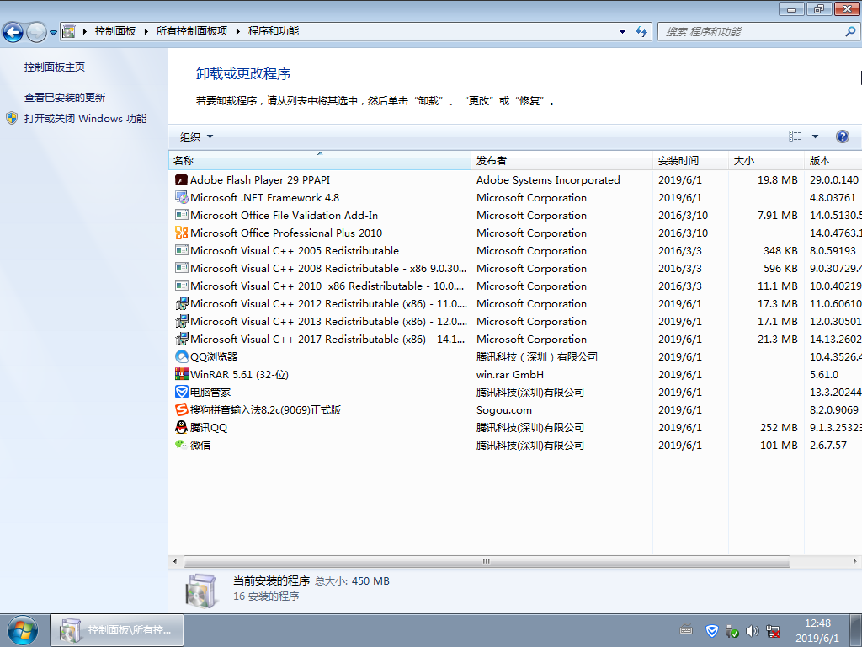Open the help question mark button
Viewport: 862px width, 647px height.
pos(842,136)
